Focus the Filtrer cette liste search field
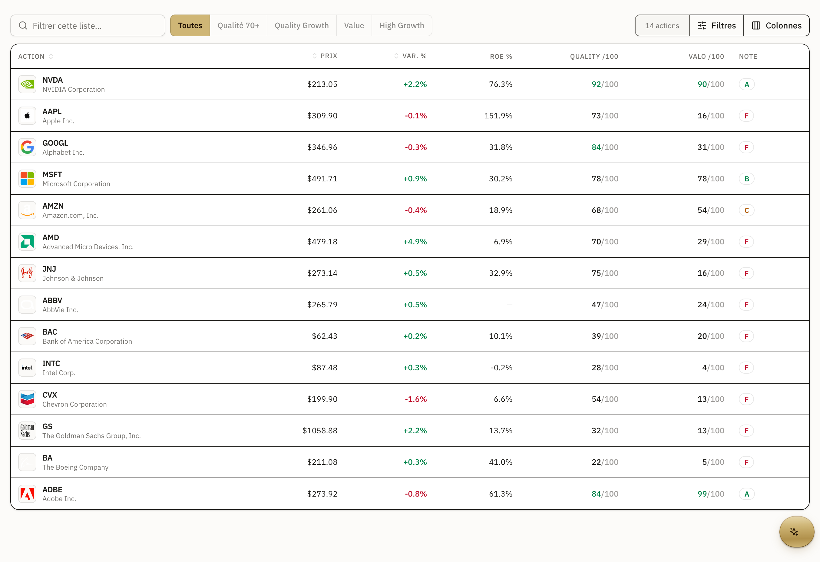 88,25
